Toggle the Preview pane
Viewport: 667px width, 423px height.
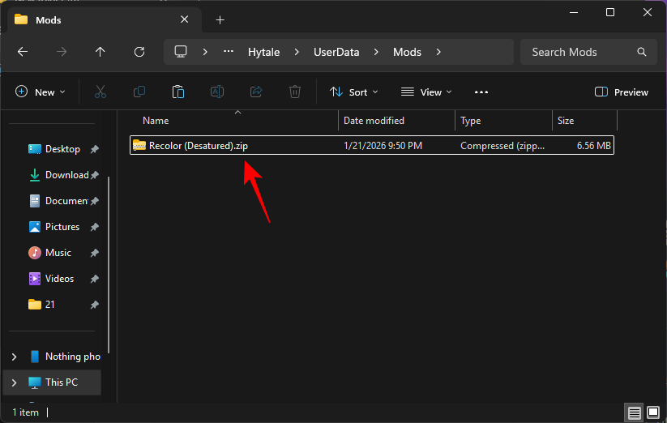(622, 92)
